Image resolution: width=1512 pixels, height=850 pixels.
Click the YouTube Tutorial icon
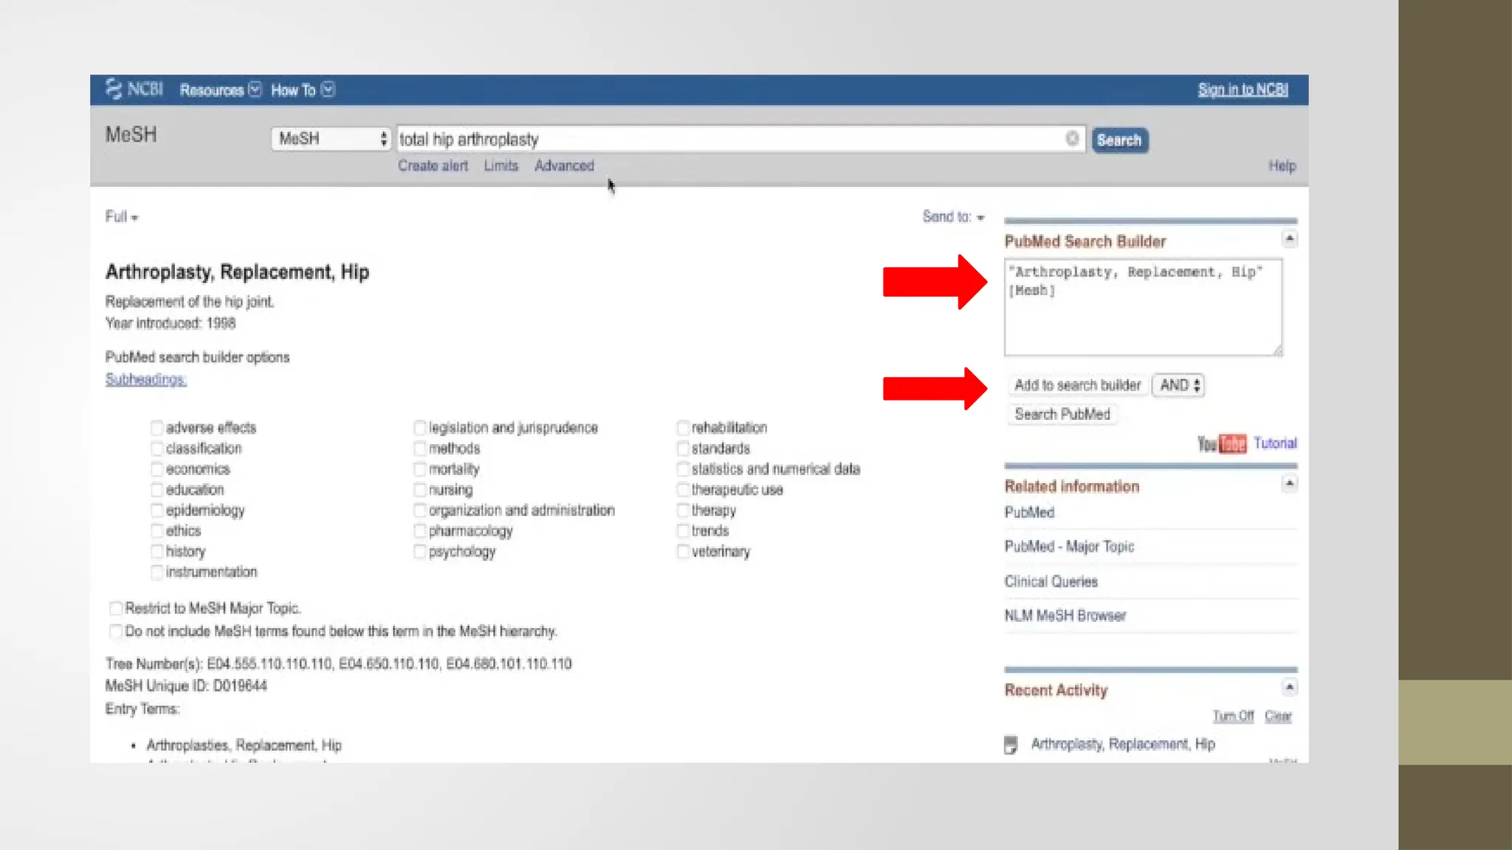pos(1222,443)
